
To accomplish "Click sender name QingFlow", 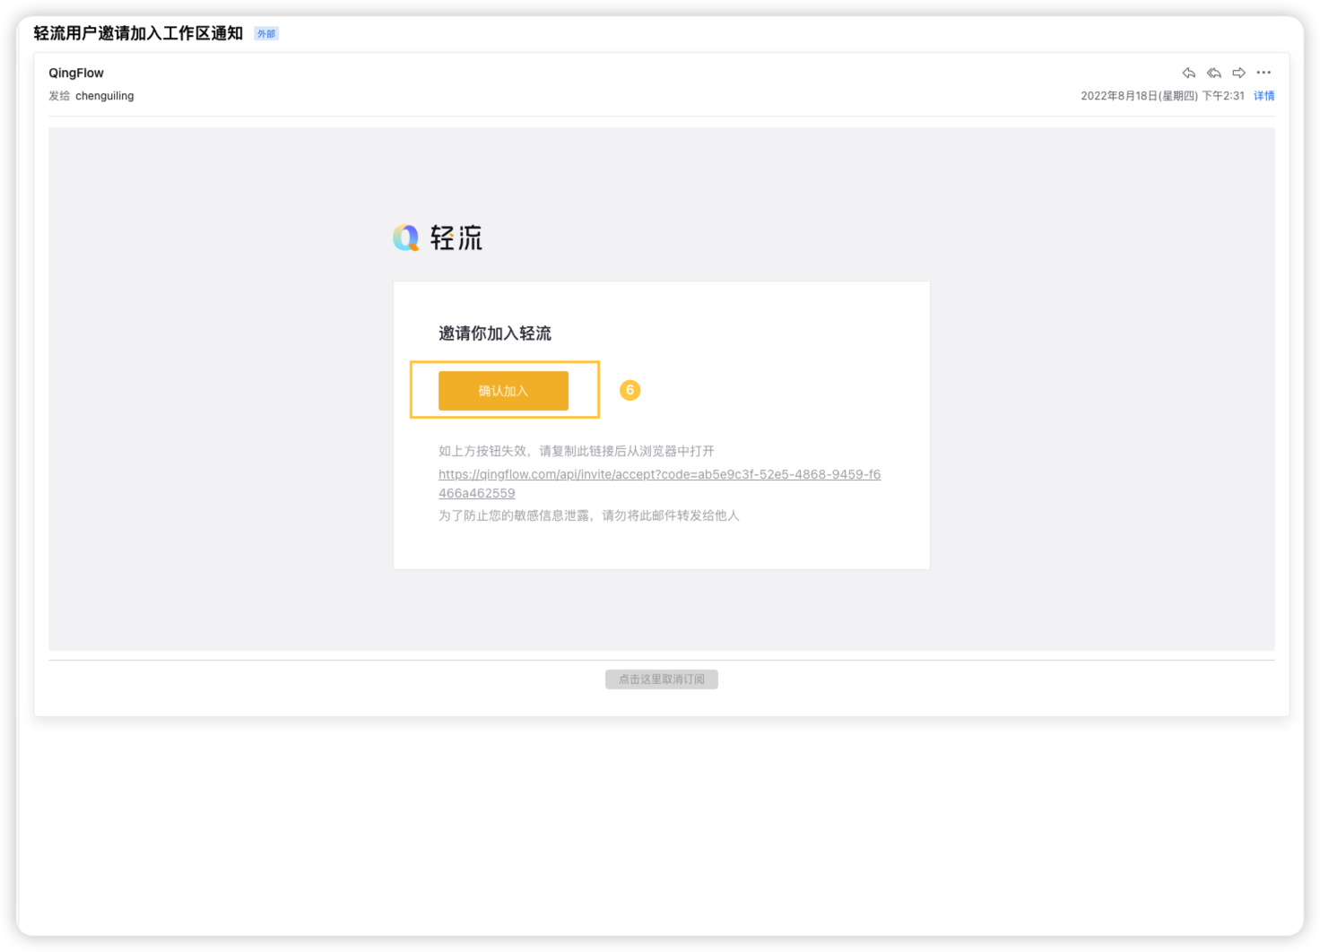I will coord(76,73).
